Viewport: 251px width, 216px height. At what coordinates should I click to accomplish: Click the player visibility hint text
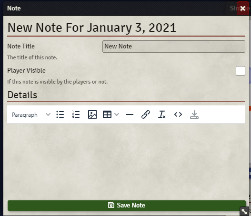coord(58,82)
